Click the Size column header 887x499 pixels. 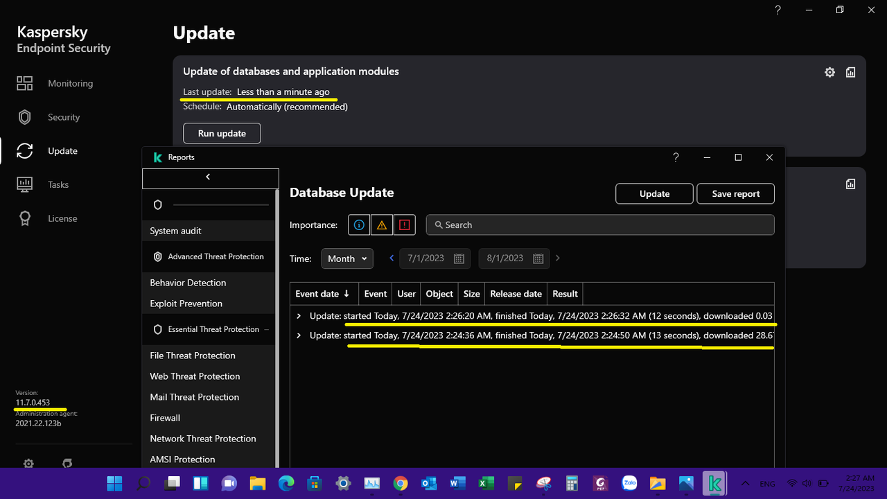[x=471, y=294]
